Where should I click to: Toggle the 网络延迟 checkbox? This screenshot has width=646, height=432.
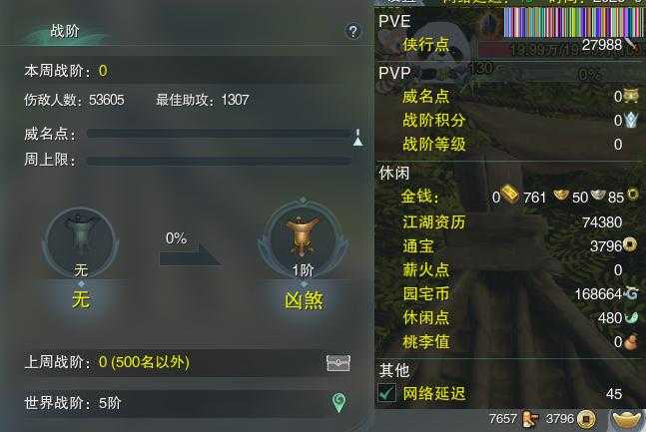point(387,392)
